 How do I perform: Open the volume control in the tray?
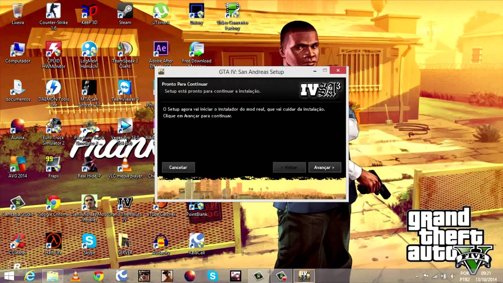(452, 276)
